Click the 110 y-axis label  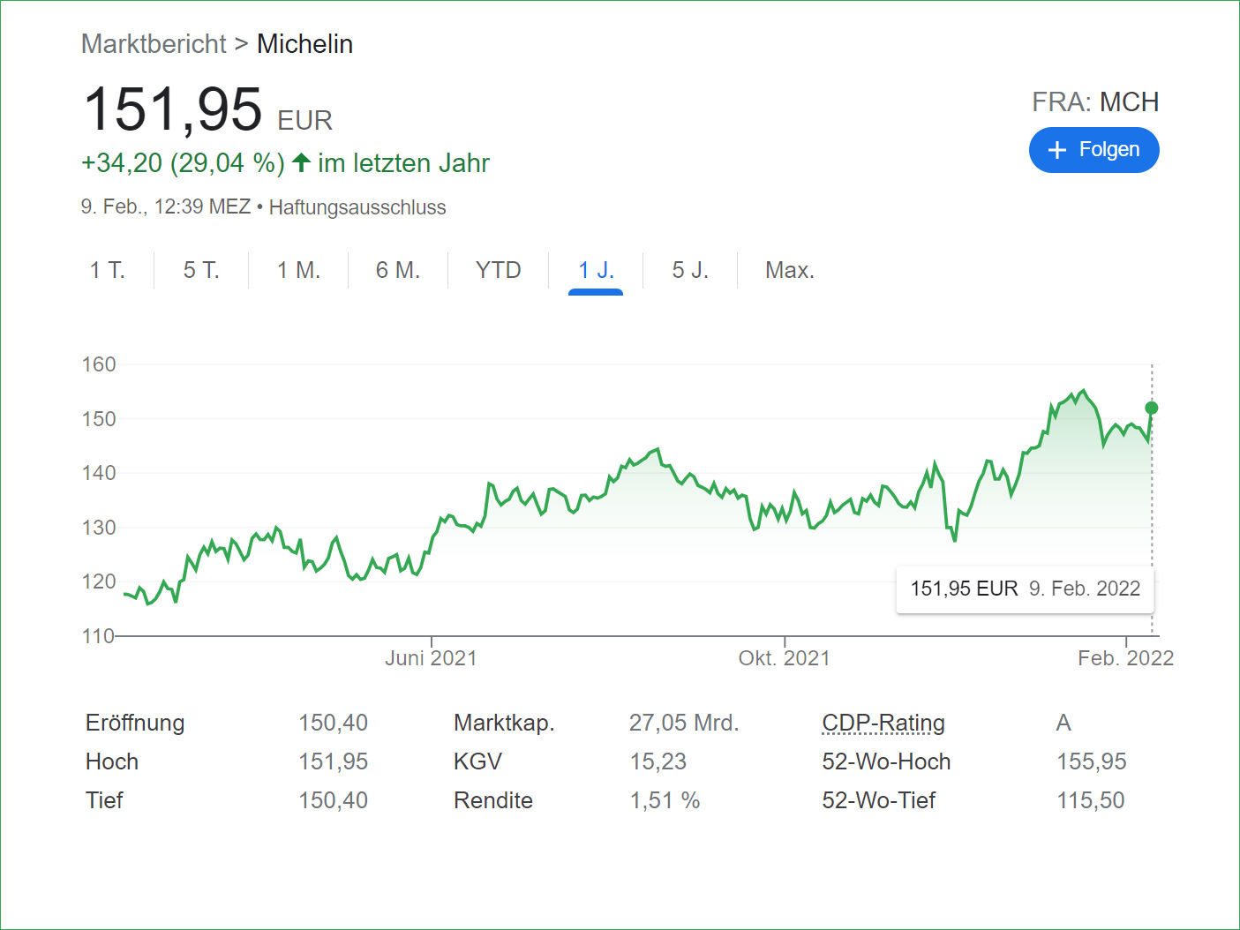99,636
